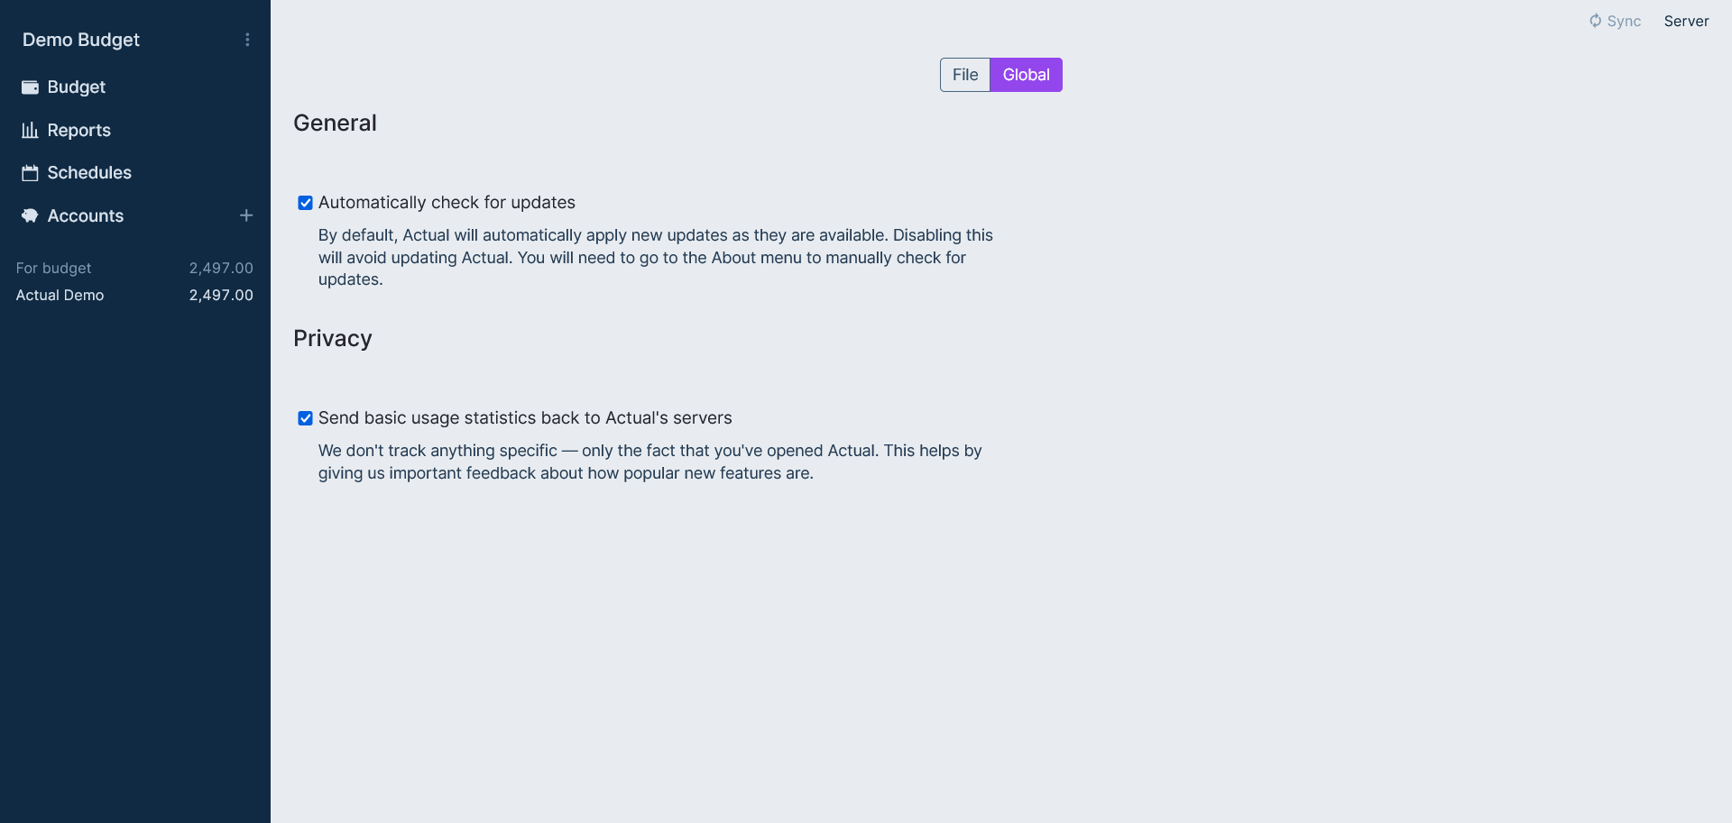Click the calendar Schedules icon
Image resolution: width=1732 pixels, height=823 pixels.
(30, 173)
